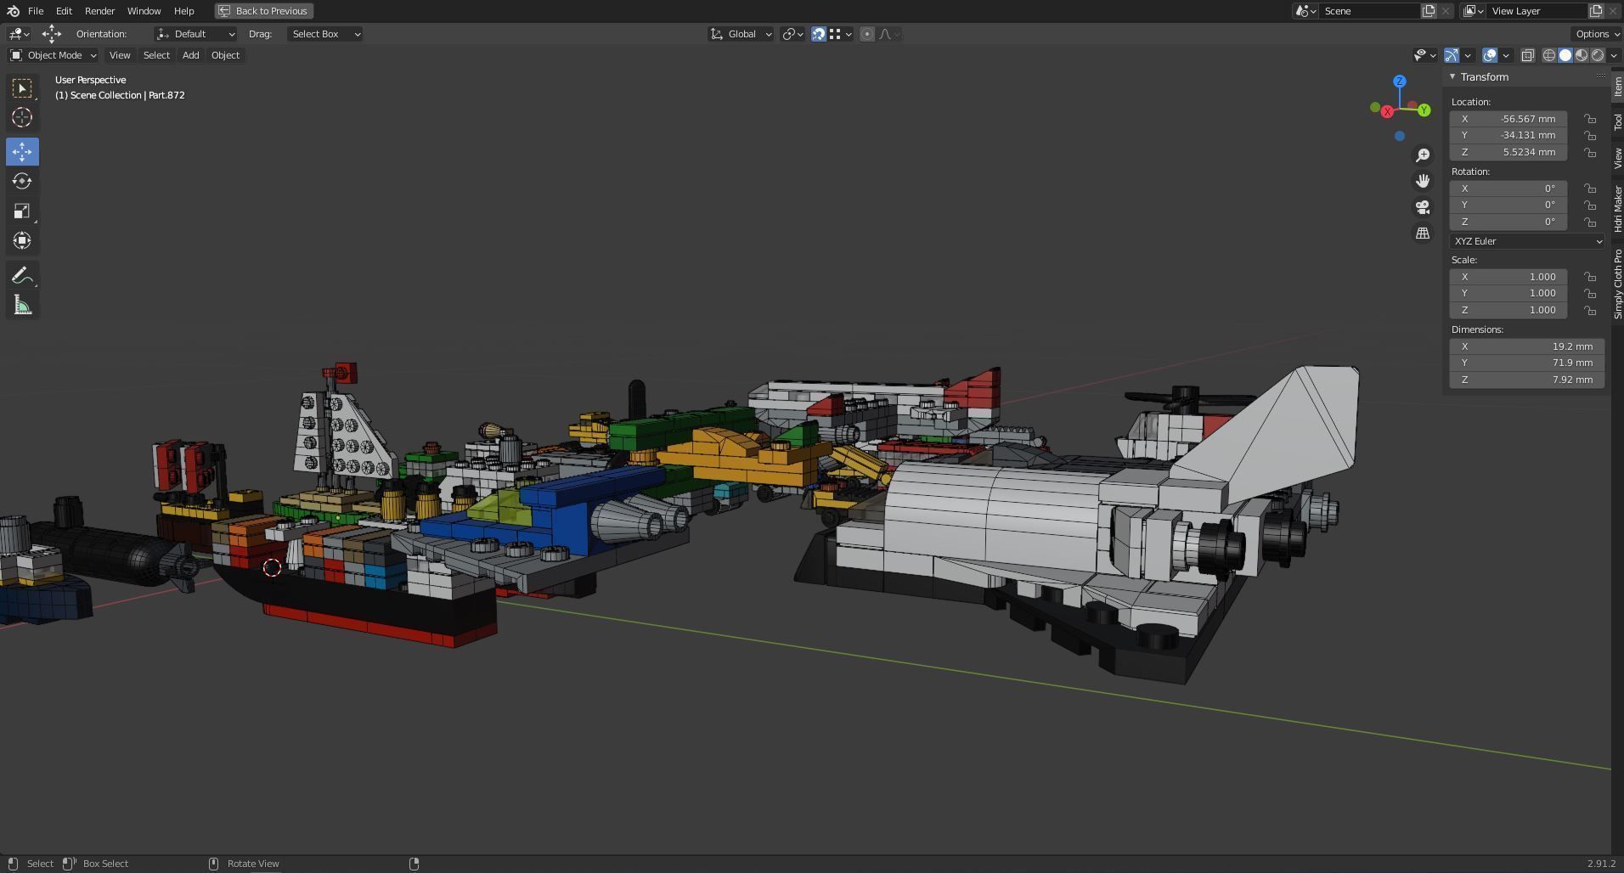Create a new scene with copy icon
The width and height of the screenshot is (1624, 873).
(x=1429, y=11)
